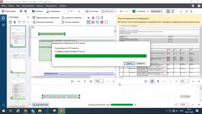Viewport: 202px width, 114px height.
Task: Click the dialog recognition progress bar
Action: 101,56
